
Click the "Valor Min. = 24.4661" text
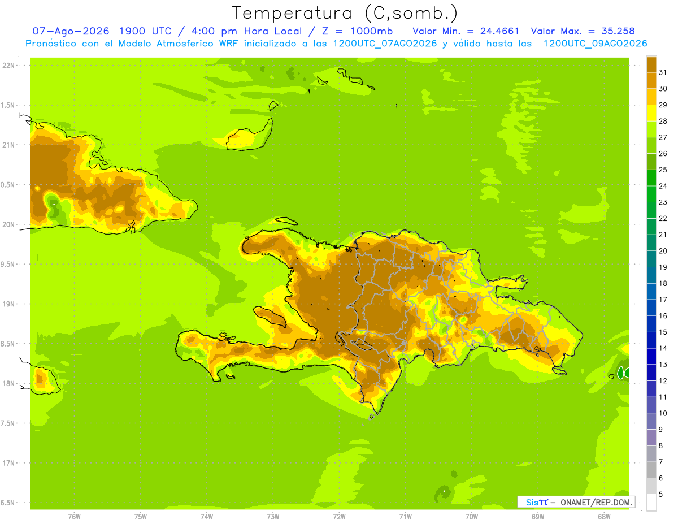coord(466,31)
